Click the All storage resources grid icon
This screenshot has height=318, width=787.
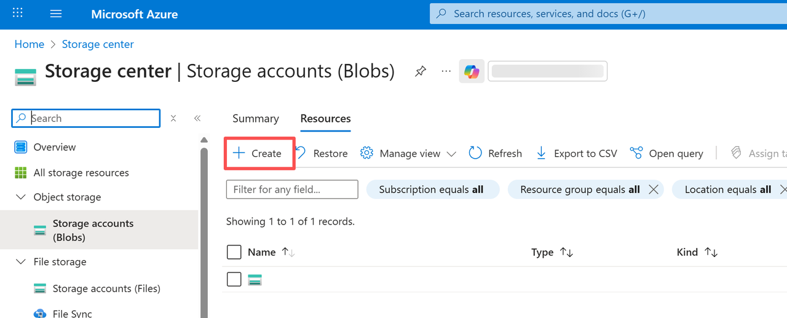(x=21, y=173)
